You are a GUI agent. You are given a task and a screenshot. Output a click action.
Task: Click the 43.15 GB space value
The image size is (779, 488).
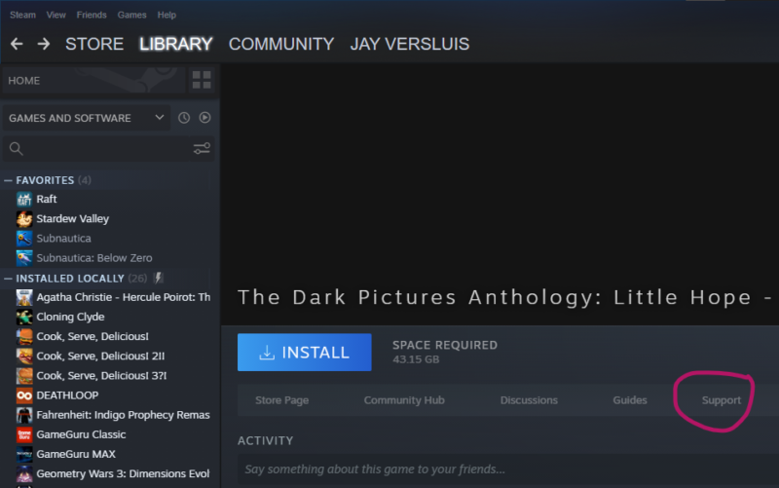(416, 359)
